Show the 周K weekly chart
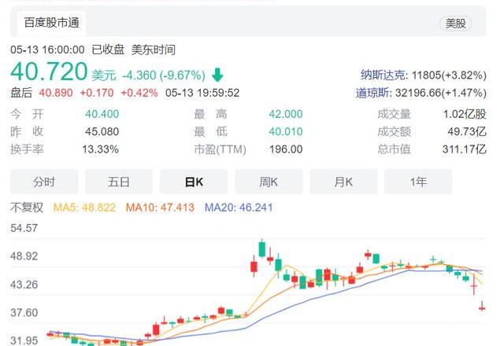504x346 pixels. 269,182
